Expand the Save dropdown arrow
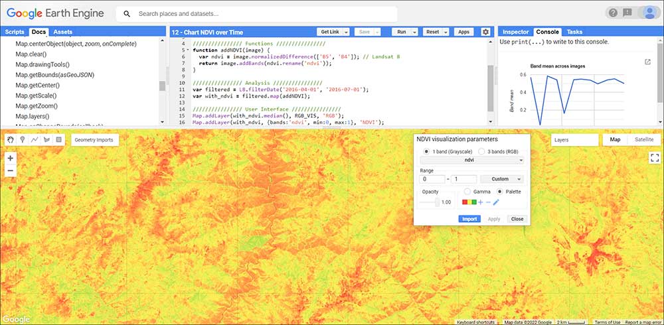Image resolution: width=664 pixels, height=325 pixels. 377,32
